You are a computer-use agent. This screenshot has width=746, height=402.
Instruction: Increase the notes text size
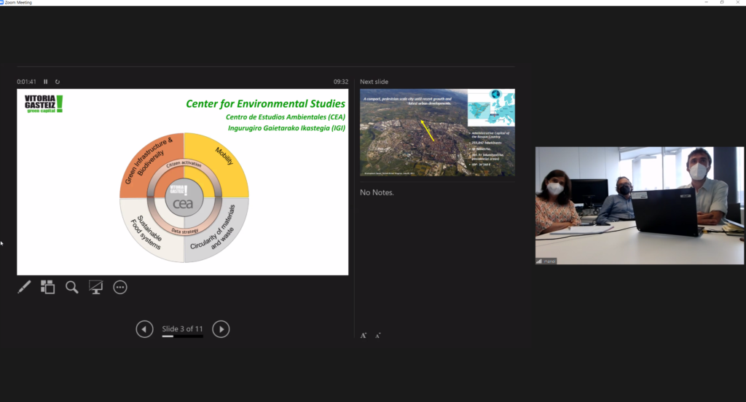364,336
